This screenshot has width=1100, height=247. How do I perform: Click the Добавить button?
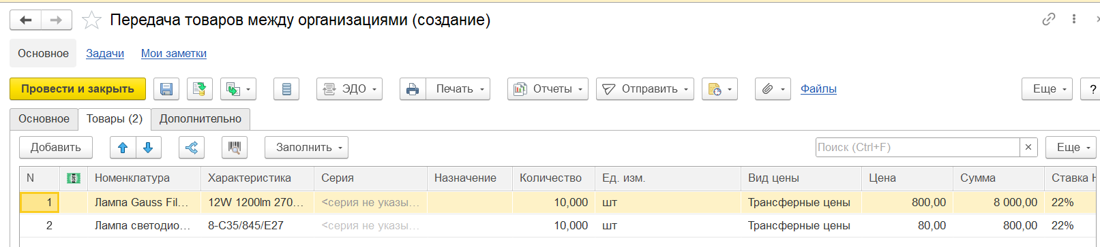coord(56,148)
